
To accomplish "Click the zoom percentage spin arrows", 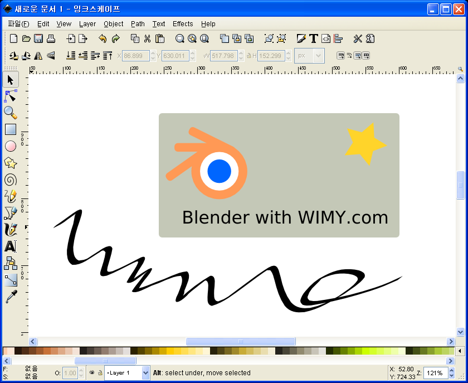I will 452,373.
